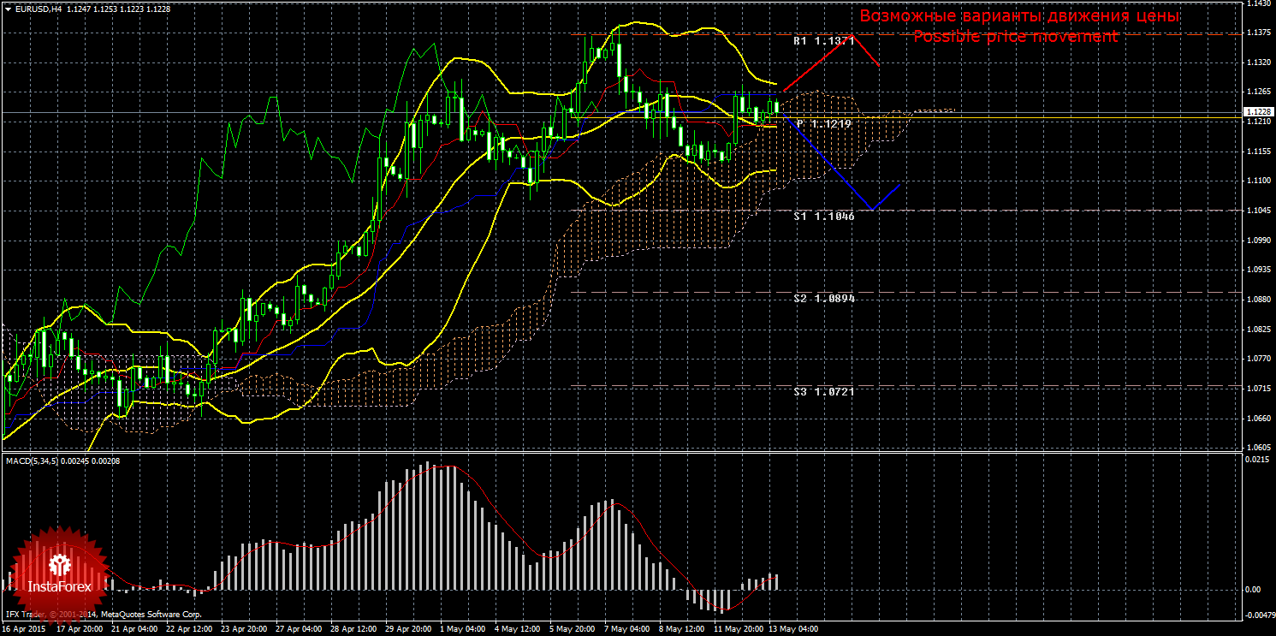
Task: Click the 1 May 04:00 time label
Action: click(x=461, y=629)
